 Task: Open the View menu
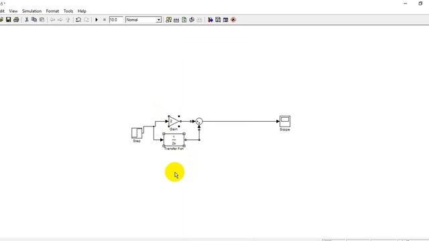click(x=13, y=11)
